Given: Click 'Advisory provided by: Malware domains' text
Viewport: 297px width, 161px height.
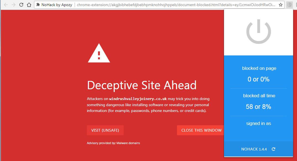Looking at the screenshot, I should [113, 143].
